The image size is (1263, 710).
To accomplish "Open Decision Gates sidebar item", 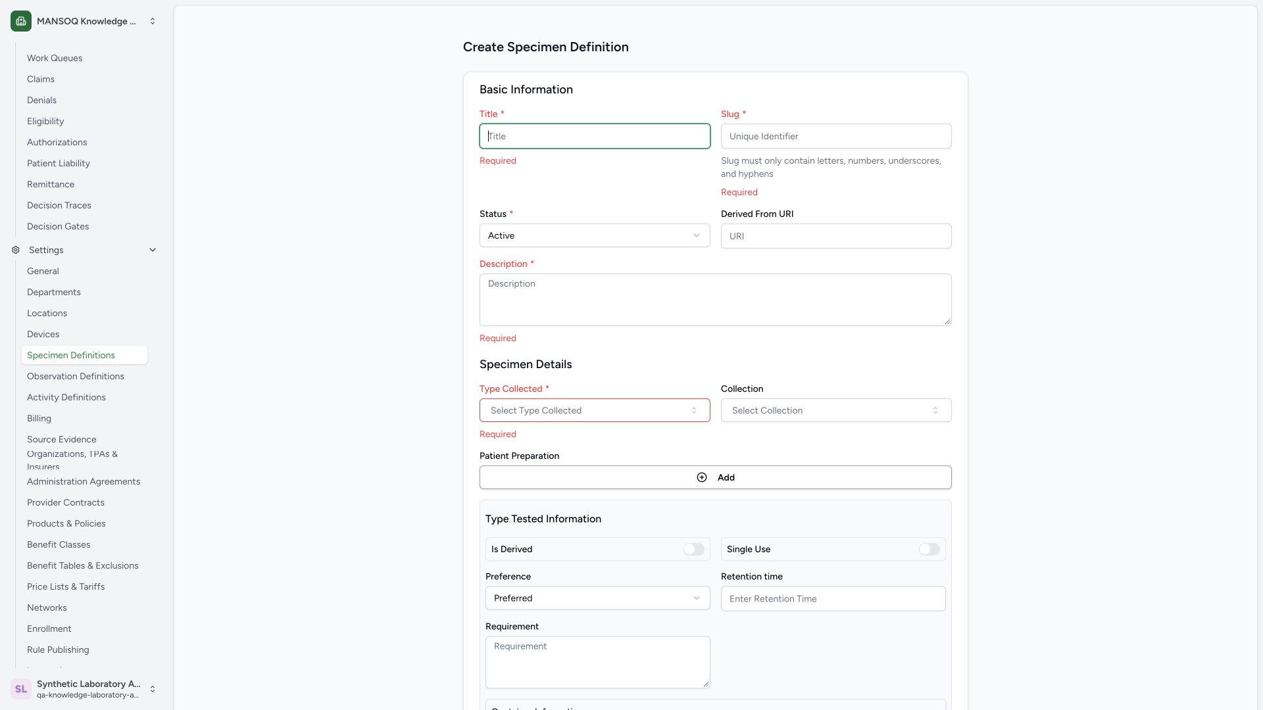I will (58, 226).
